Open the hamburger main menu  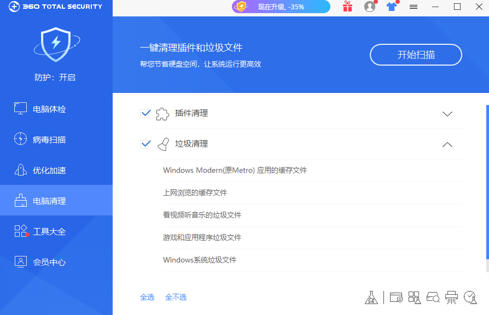point(414,7)
